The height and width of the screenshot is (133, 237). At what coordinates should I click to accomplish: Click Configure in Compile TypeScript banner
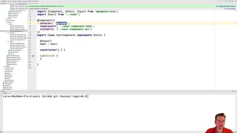coord(233,9)
